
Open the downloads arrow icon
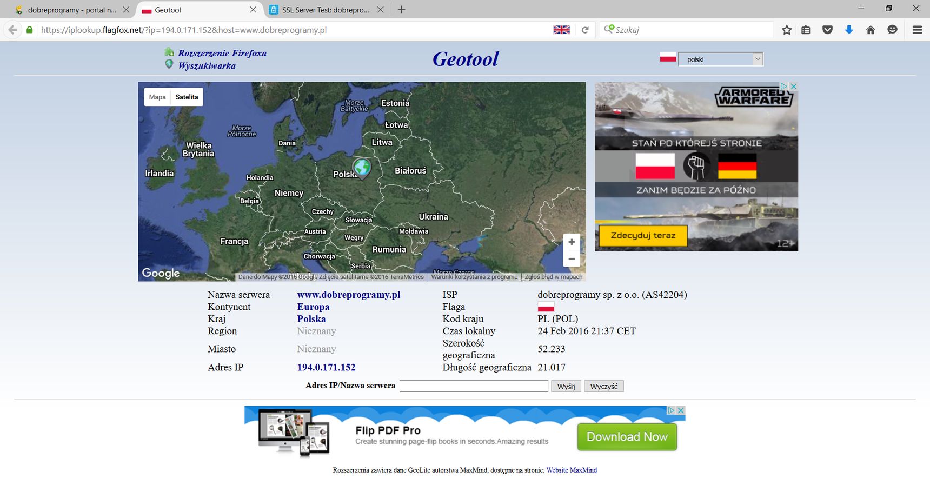click(x=849, y=30)
